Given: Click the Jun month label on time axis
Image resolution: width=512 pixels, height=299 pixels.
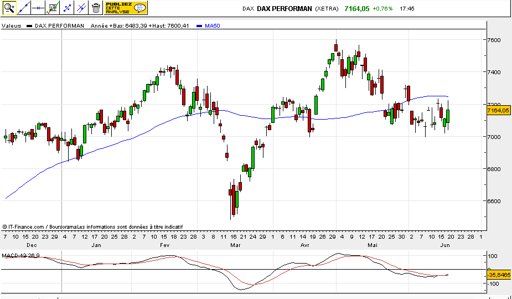Looking at the screenshot, I should coord(445,245).
